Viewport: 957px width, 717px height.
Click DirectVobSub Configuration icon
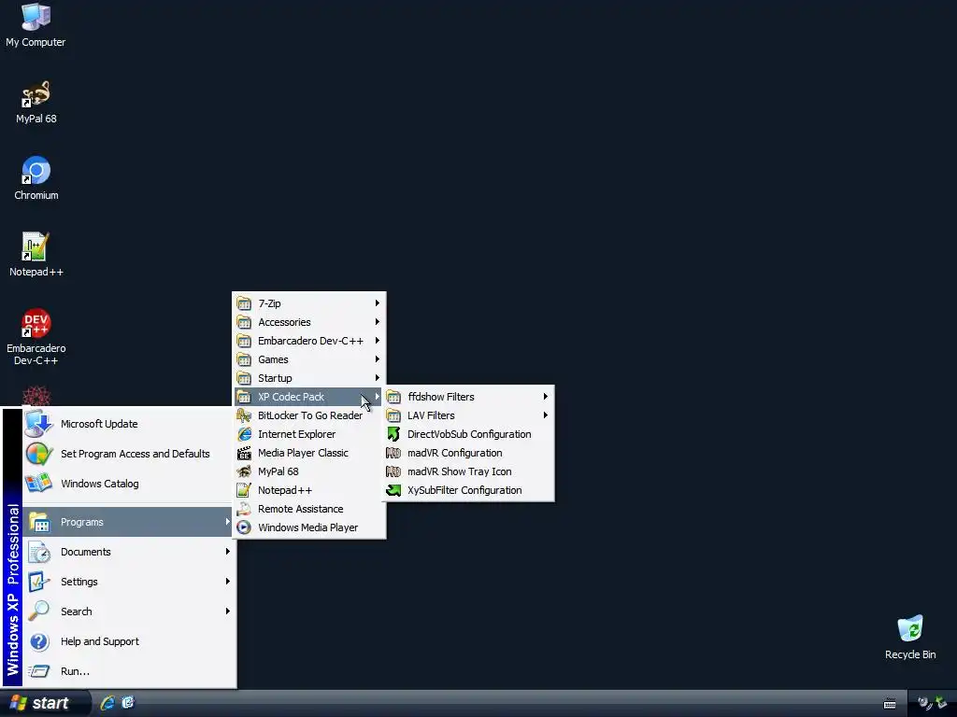click(393, 434)
